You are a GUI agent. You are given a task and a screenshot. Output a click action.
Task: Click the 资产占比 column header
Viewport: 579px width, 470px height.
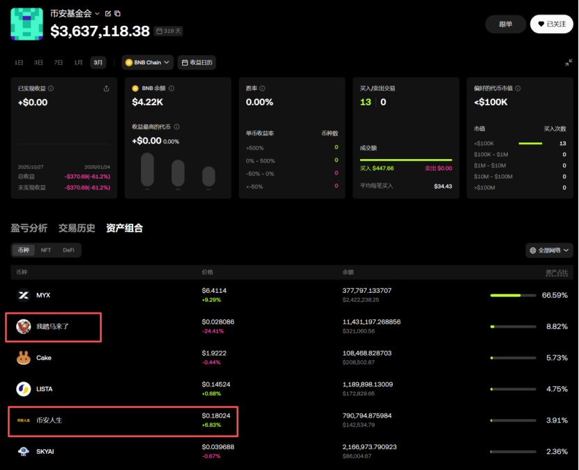coord(557,272)
